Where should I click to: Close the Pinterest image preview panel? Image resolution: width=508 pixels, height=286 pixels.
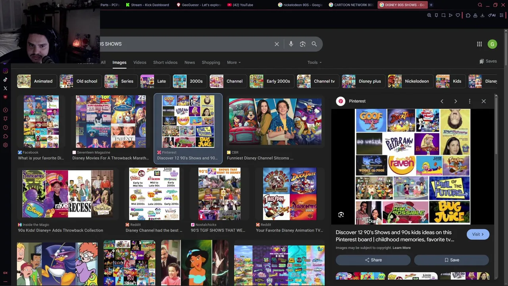point(483,101)
